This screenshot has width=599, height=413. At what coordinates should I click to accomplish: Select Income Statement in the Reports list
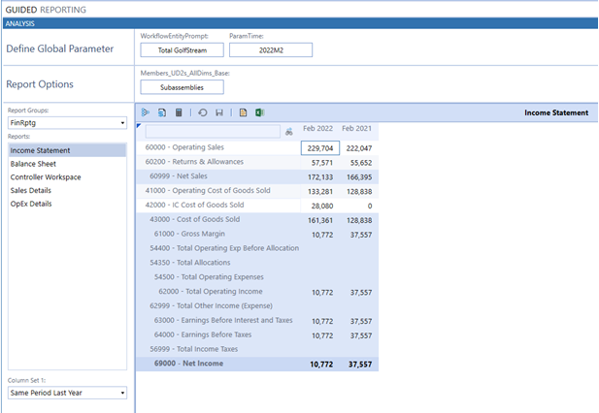point(67,150)
